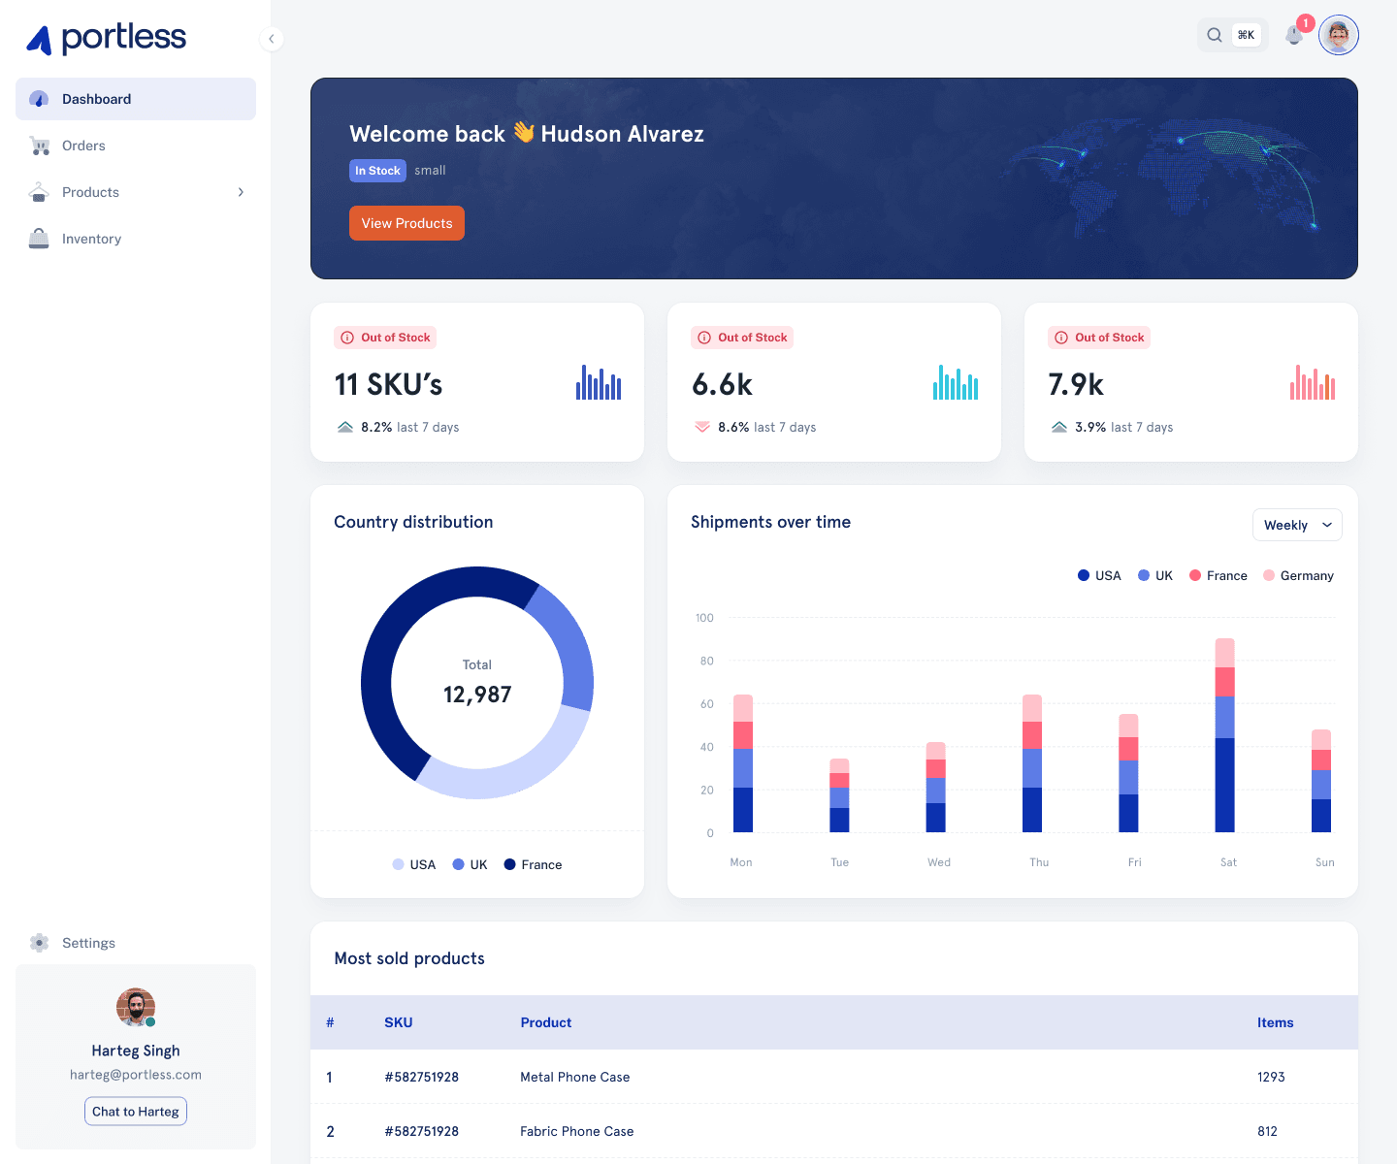Open Products in the sidebar
Image resolution: width=1397 pixels, height=1164 pixels.
point(136,192)
